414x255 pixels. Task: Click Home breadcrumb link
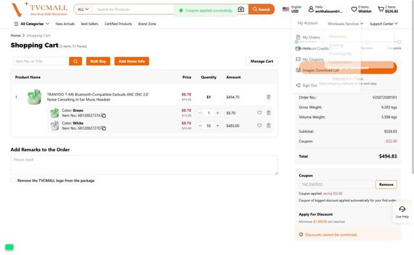point(16,36)
